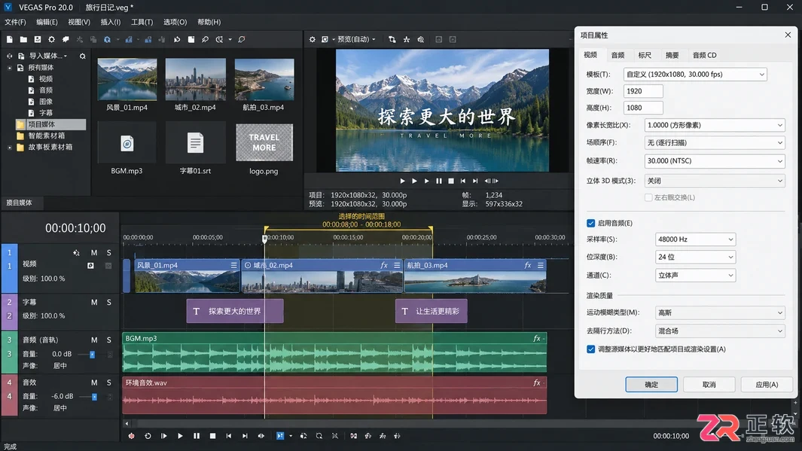Viewport: 802px width, 451px height.
Task: Open the 场顺序 field order dropdown
Action: coord(715,142)
